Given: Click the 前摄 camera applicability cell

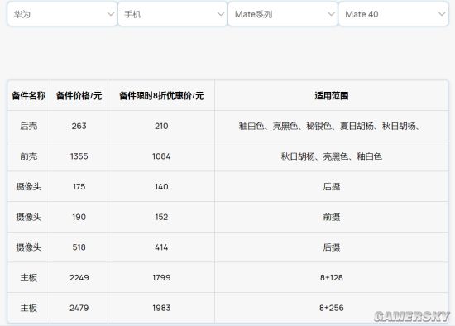Looking at the screenshot, I should (x=332, y=217).
